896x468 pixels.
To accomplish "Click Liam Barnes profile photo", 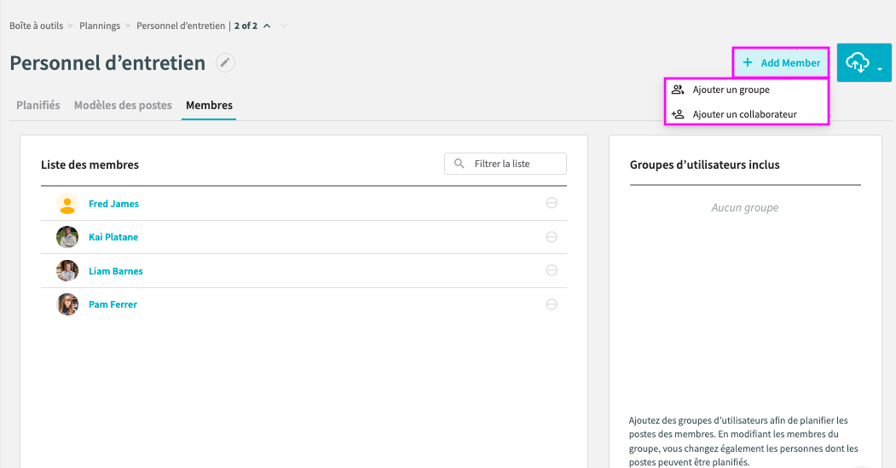I will [x=67, y=271].
